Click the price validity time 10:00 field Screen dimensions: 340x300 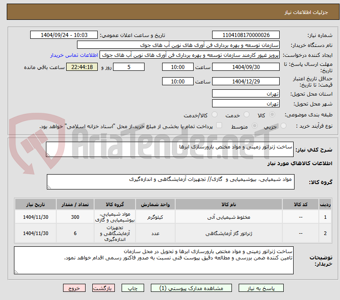177,81
